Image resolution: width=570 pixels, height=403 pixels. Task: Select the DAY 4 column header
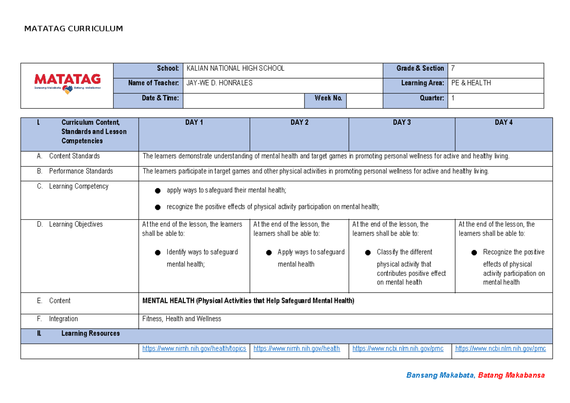point(503,122)
